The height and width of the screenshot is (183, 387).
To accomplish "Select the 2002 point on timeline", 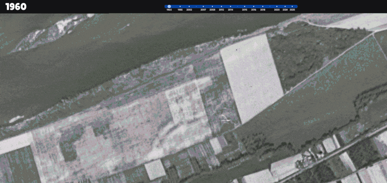I will coord(189,6).
